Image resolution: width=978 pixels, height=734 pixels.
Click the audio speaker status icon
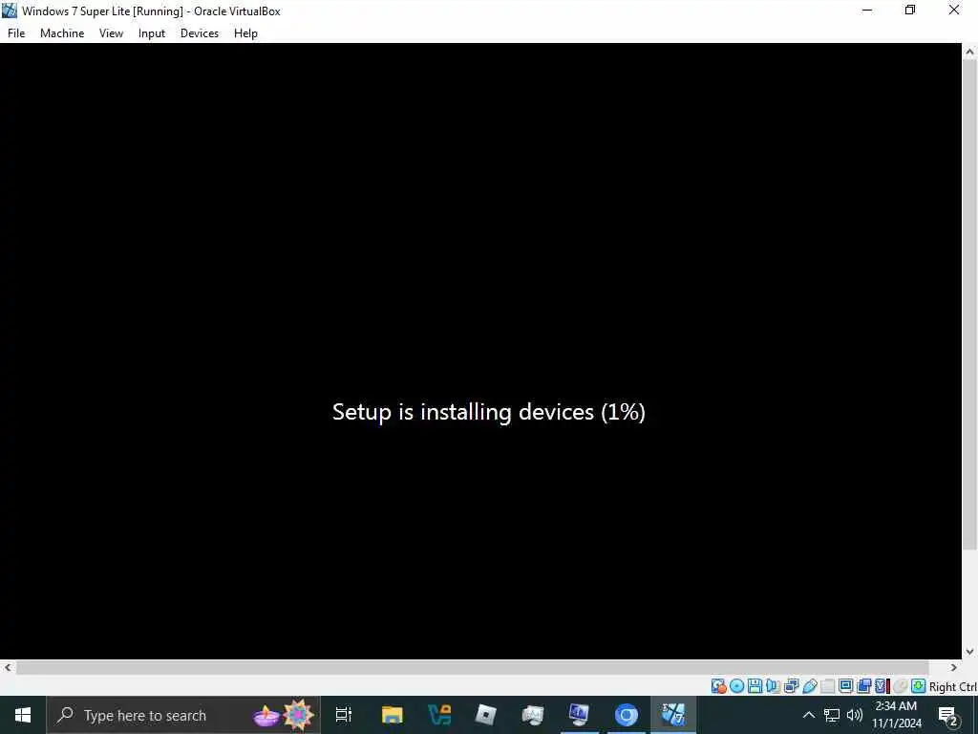(773, 686)
